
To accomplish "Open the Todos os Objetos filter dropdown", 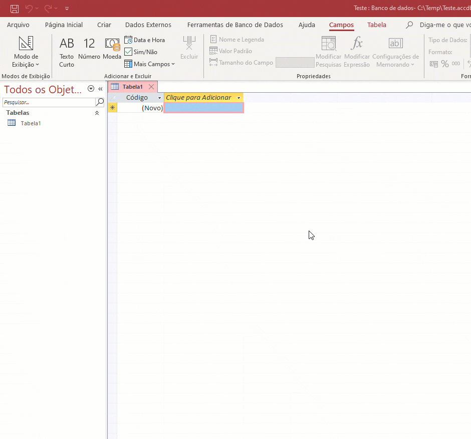I will pos(90,89).
